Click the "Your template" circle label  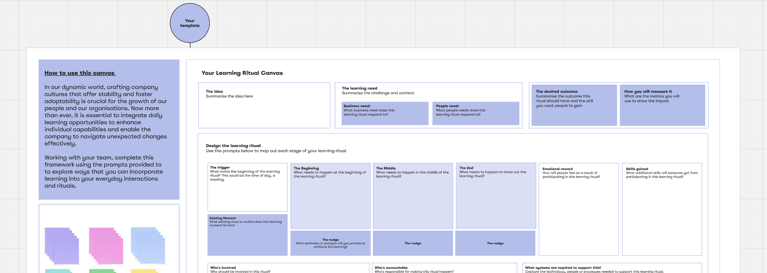point(190,23)
